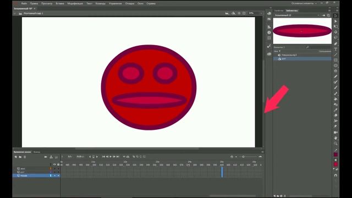Select the Paint Bucket tool
Screen dimensions: 352x198
(335, 99)
